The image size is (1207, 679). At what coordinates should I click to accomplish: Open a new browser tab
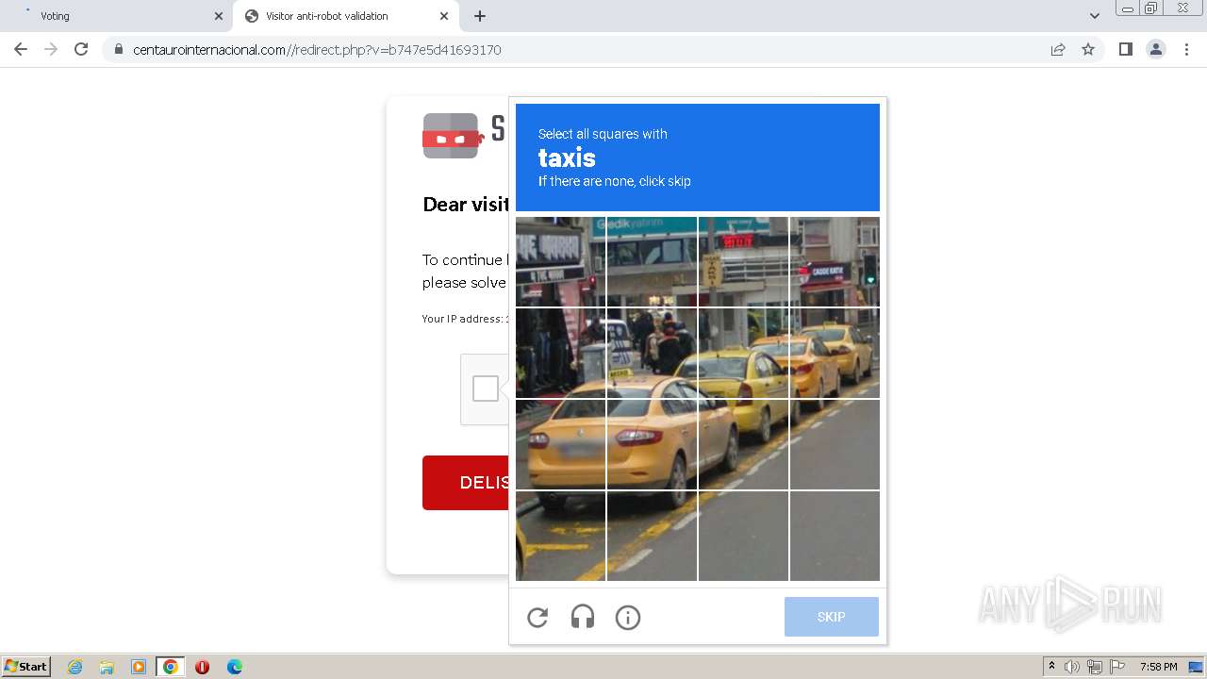480,16
